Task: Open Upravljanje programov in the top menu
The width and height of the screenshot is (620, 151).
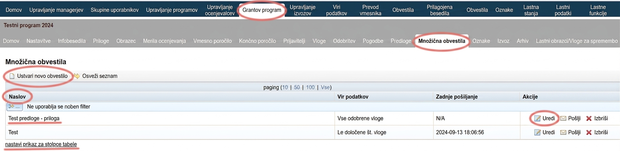Action: (x=172, y=10)
